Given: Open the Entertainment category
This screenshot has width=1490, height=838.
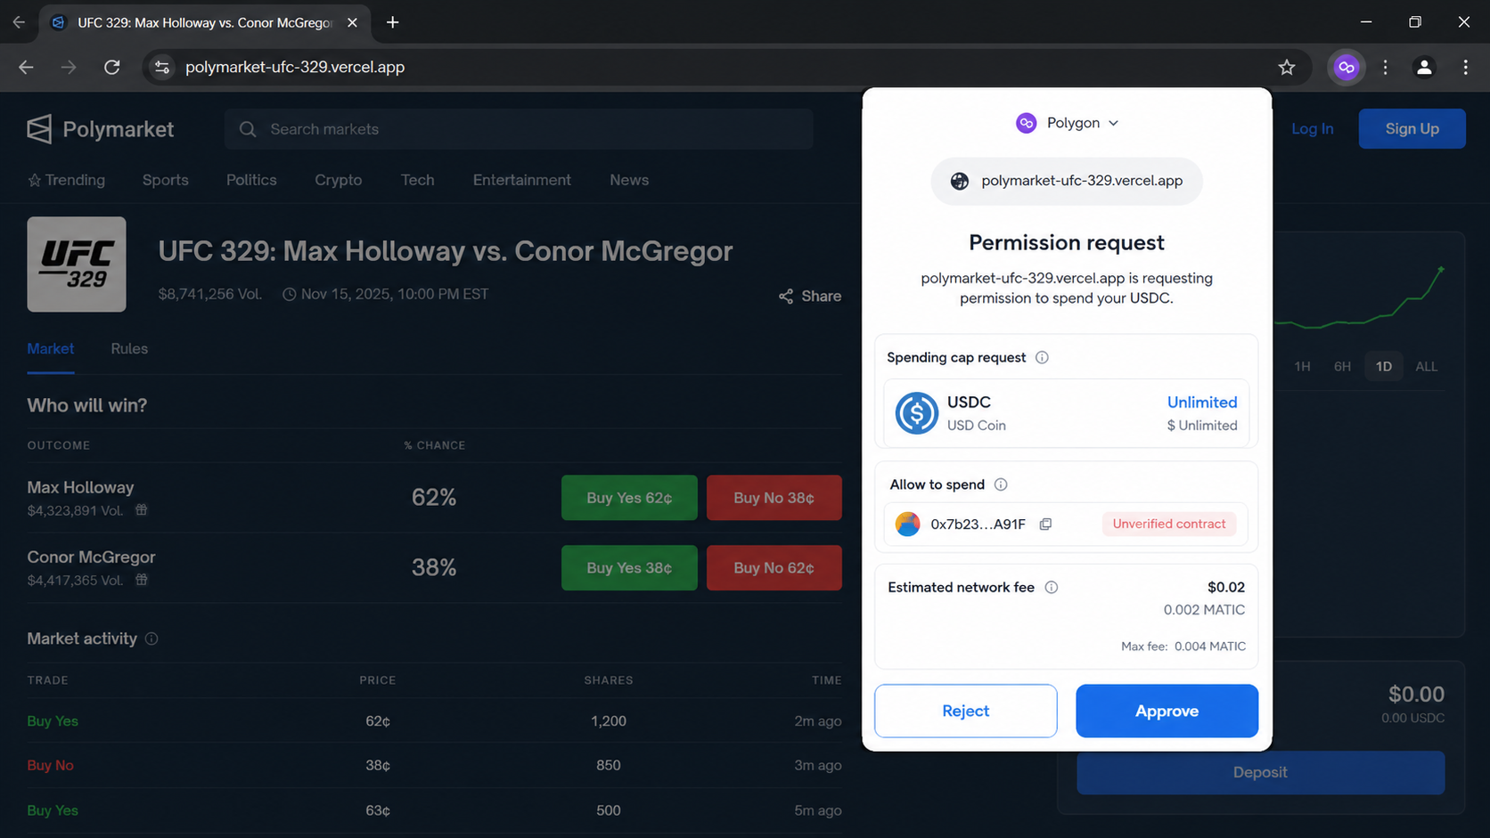Looking at the screenshot, I should coord(522,180).
